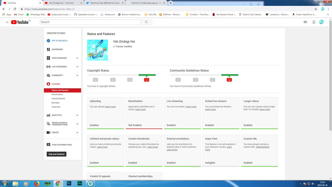
Task: Go to YouTube home via logo
Action: point(20,22)
